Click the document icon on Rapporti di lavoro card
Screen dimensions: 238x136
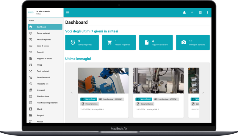[147, 43]
